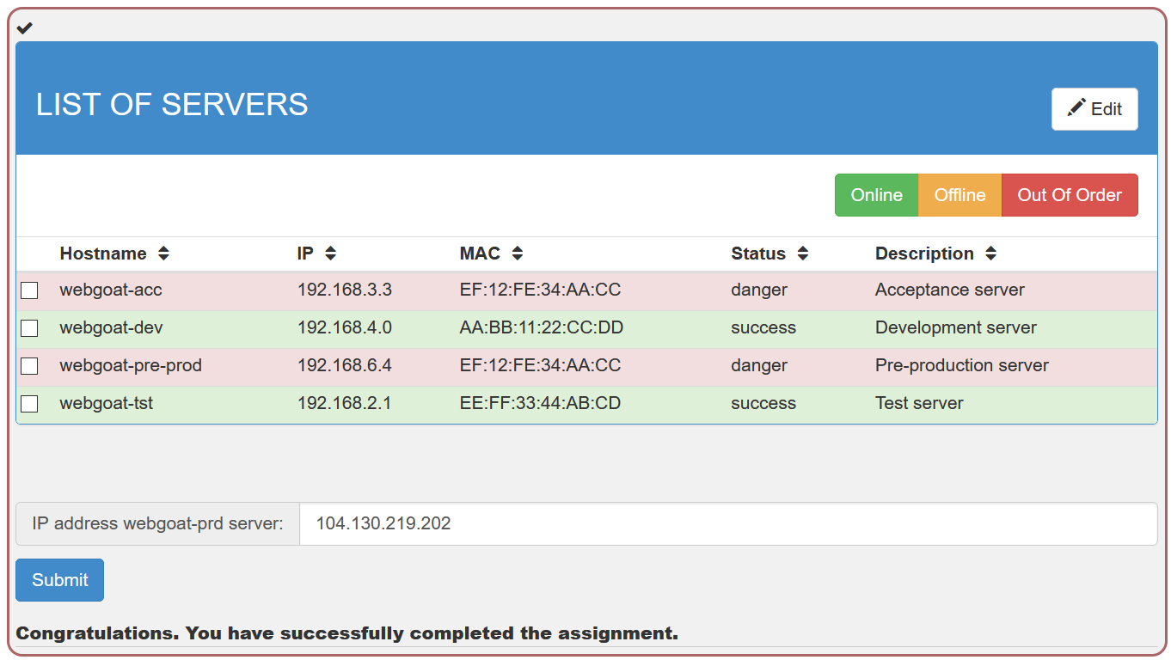Click MAC cell of webgoat-acc row
The width and height of the screenshot is (1171, 660).
pyautogui.click(x=540, y=290)
